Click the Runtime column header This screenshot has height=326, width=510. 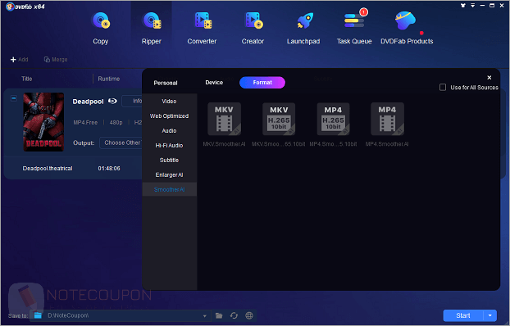click(108, 79)
